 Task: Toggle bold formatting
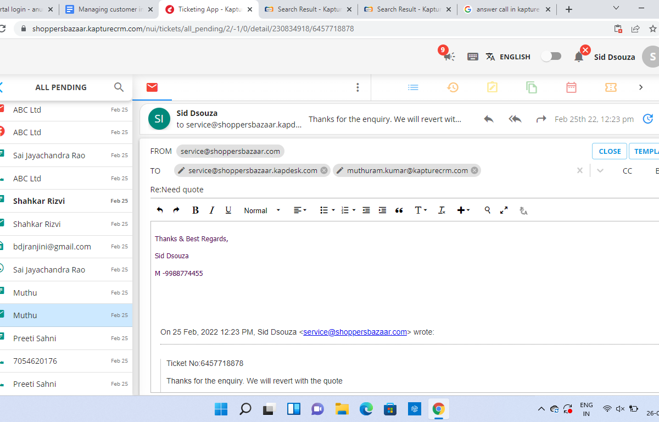coord(195,210)
